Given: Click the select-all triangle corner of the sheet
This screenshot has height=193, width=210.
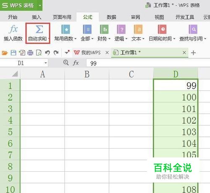Looking at the screenshot, I should click(15, 74).
